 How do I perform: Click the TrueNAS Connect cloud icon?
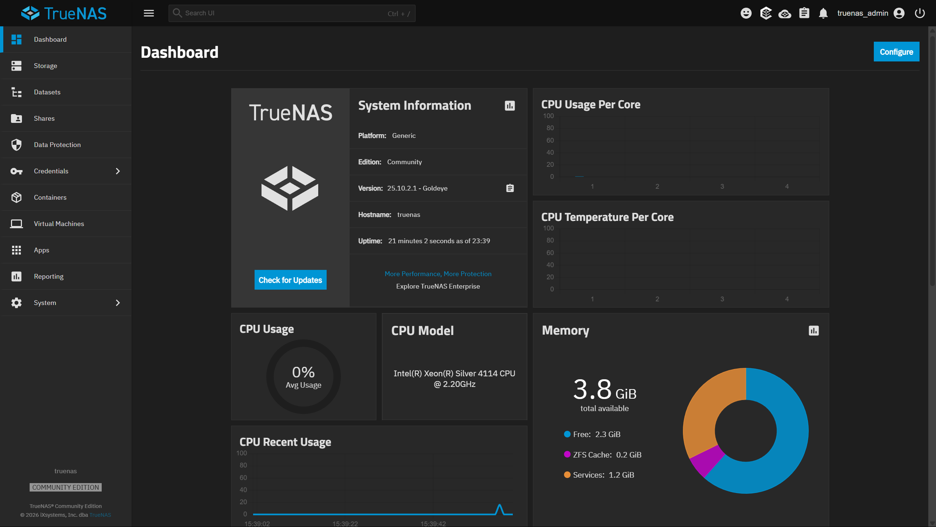point(785,14)
